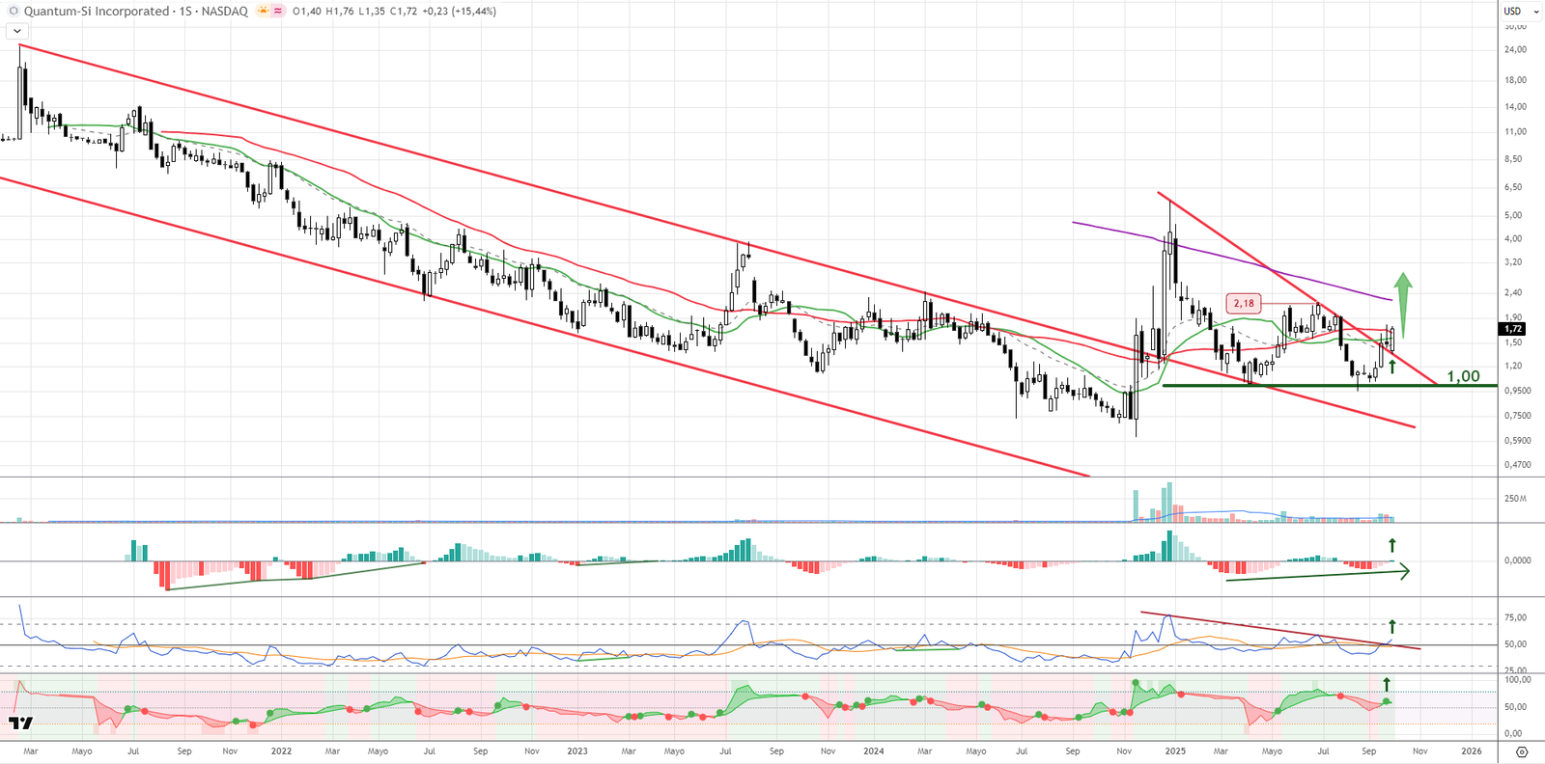
Task: Click the Quantum-Si Incorporated symbol title
Action: click(97, 12)
